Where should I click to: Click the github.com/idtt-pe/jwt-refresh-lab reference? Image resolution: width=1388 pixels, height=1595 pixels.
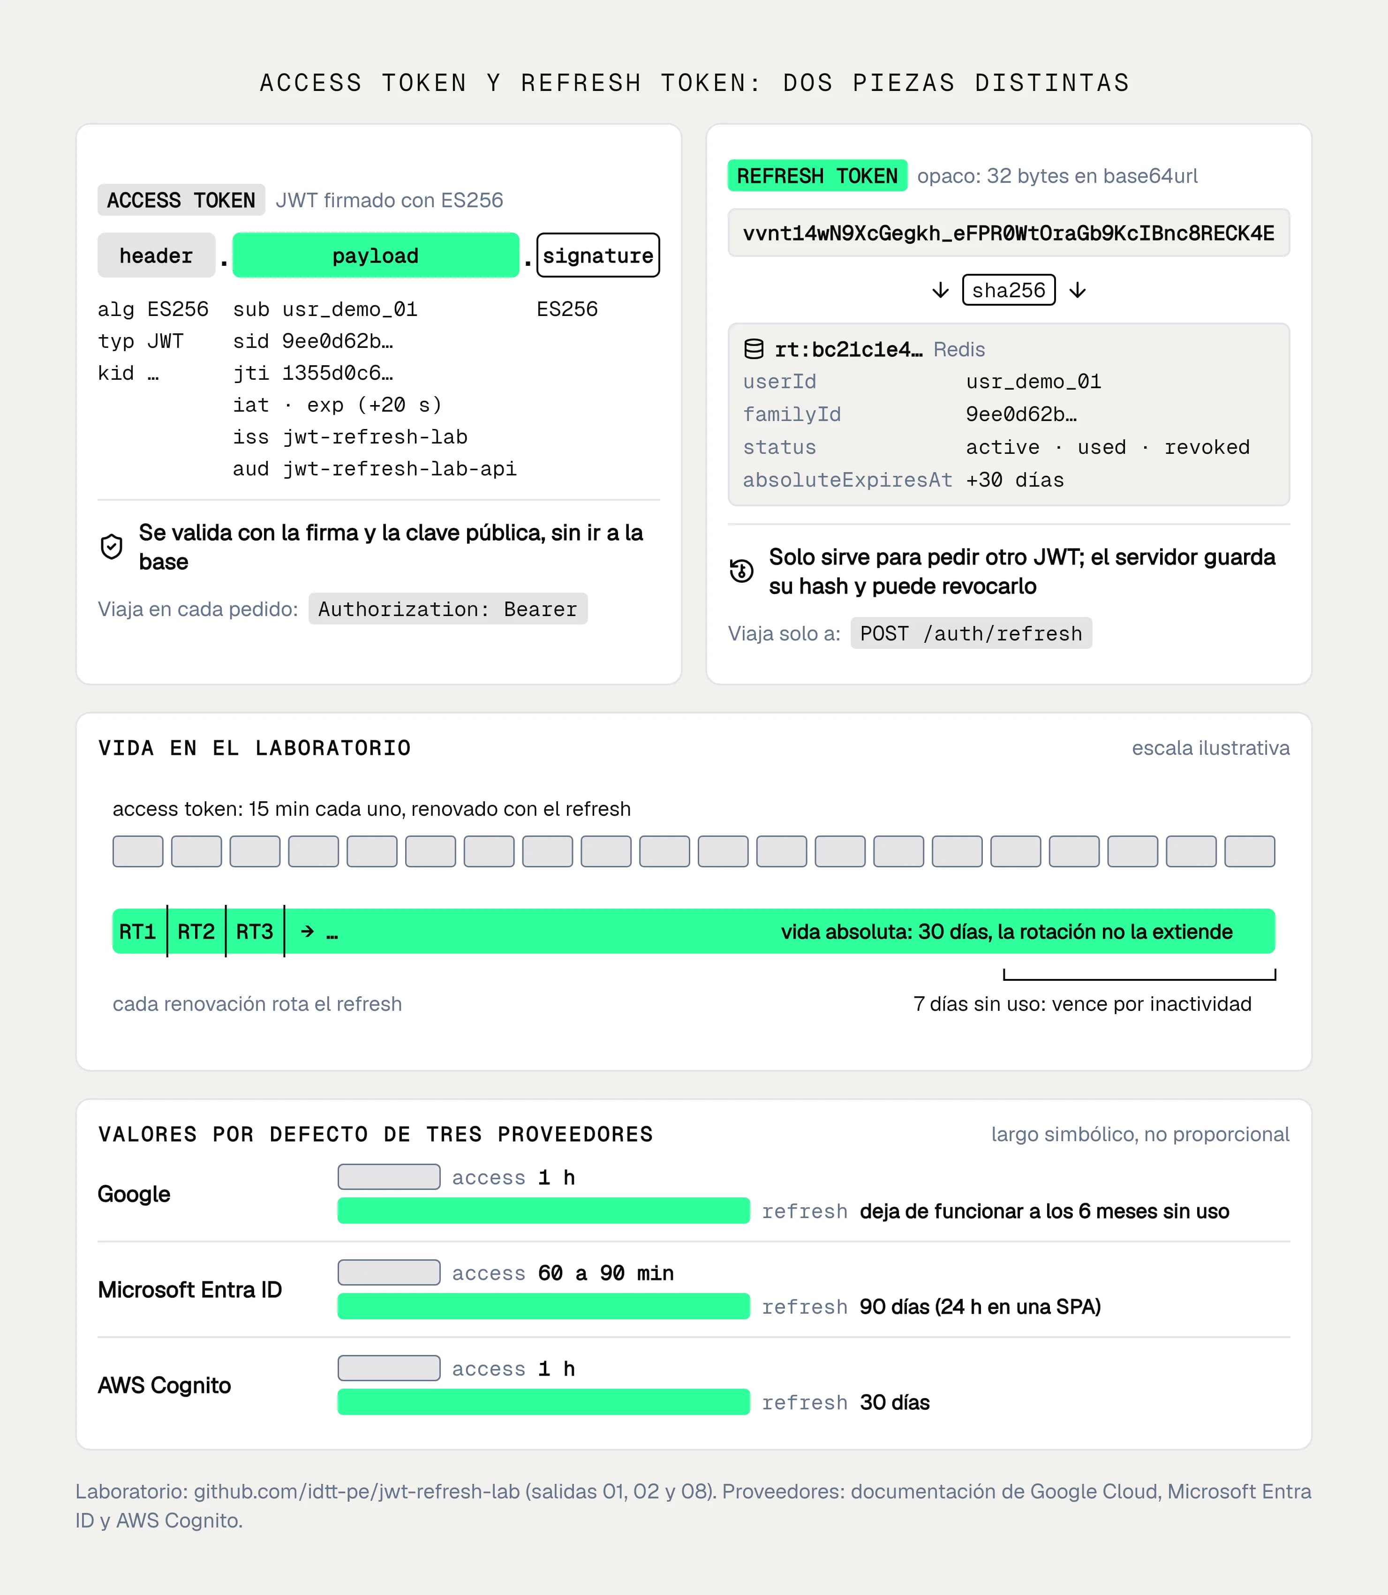356,1491
